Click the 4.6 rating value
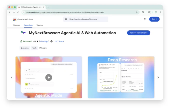 point(35,41)
